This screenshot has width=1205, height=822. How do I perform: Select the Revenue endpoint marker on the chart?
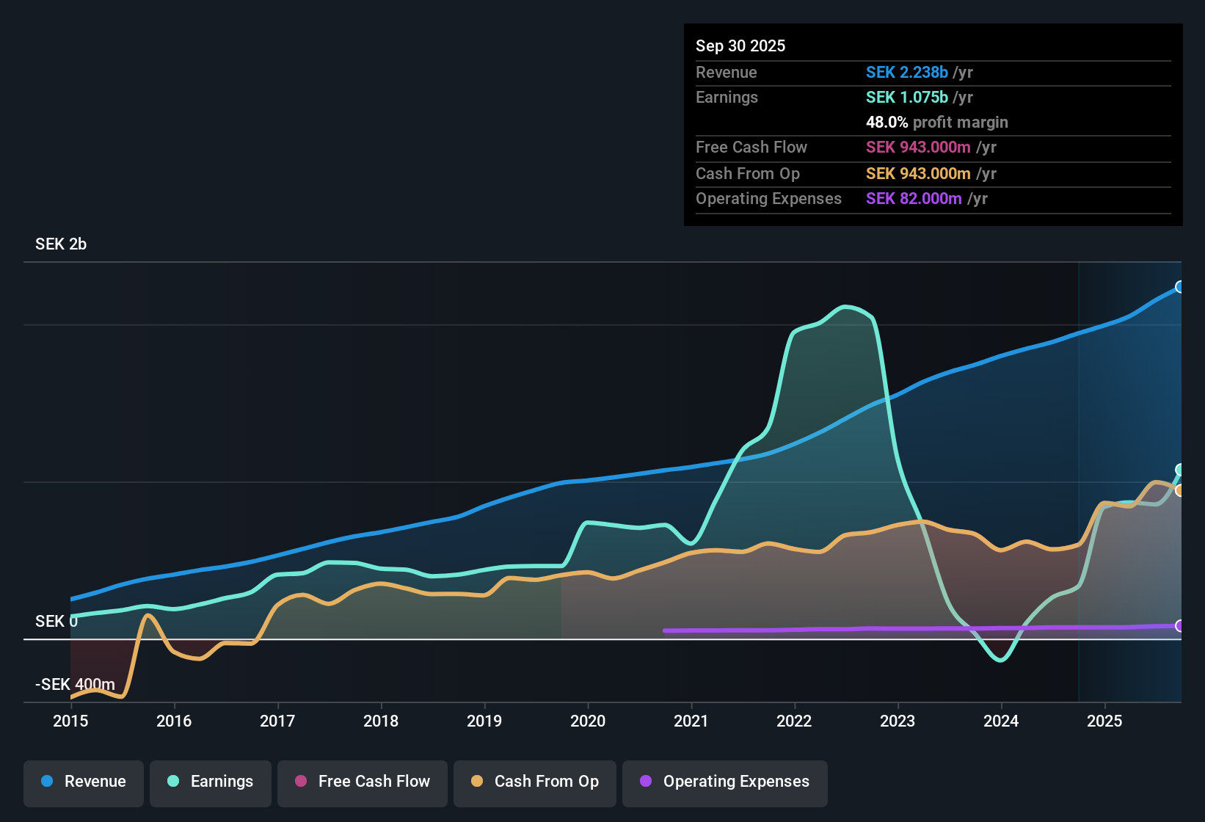point(1180,286)
